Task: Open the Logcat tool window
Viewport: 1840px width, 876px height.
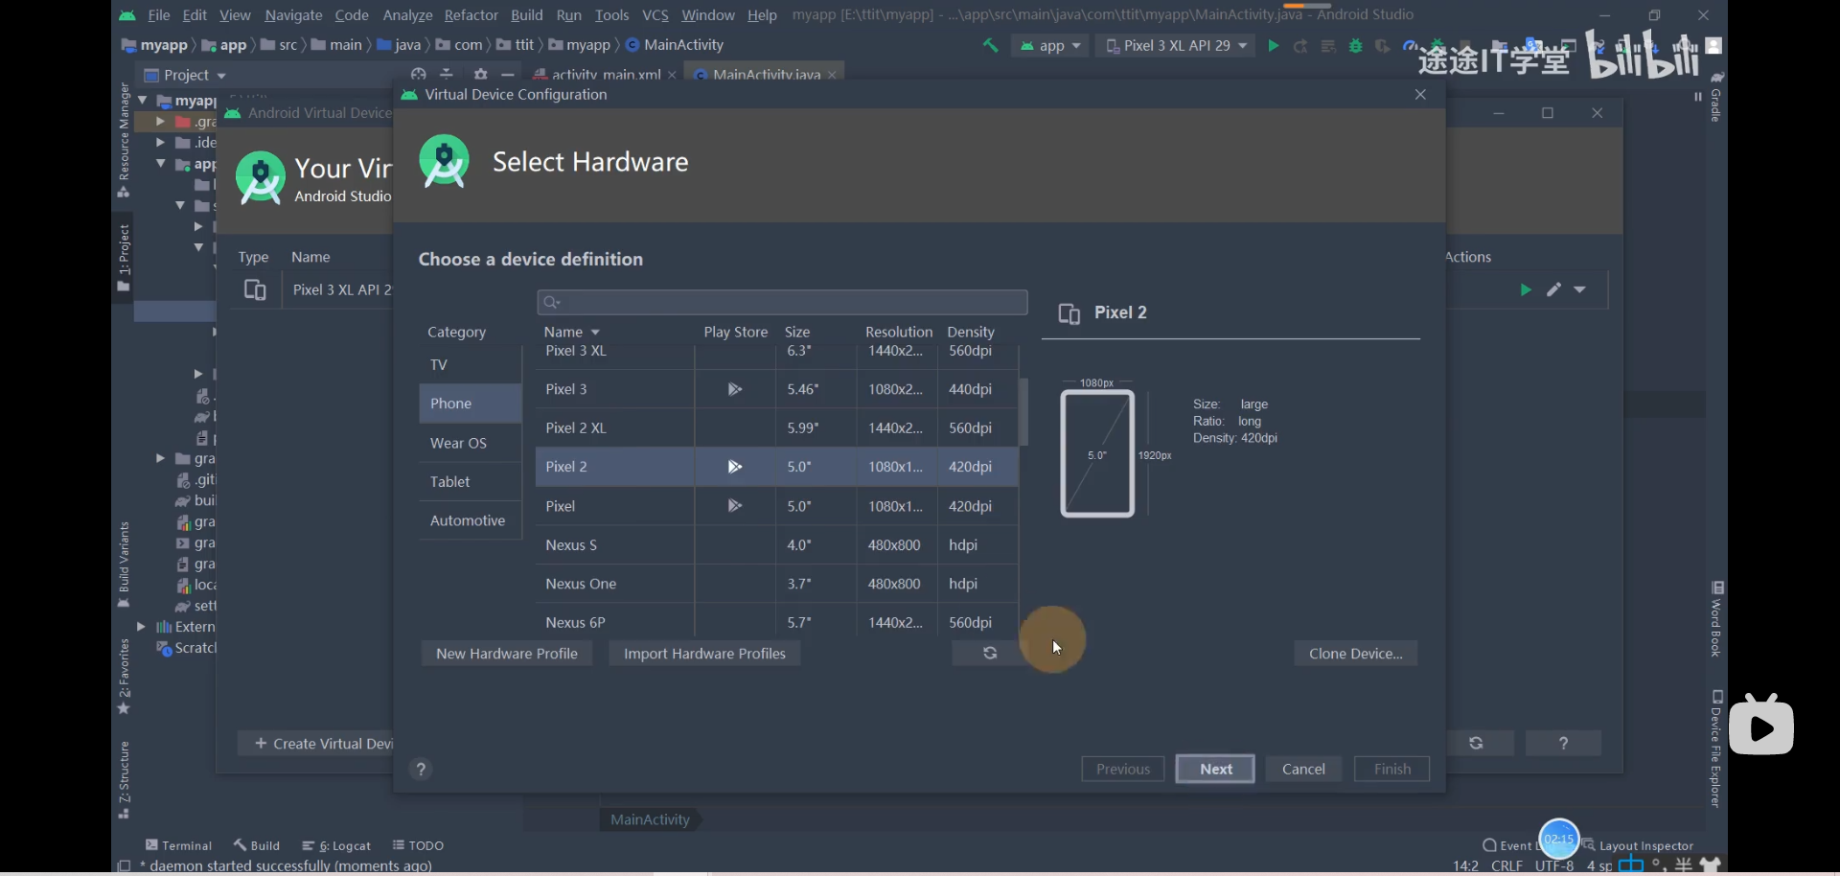Action: 336,845
